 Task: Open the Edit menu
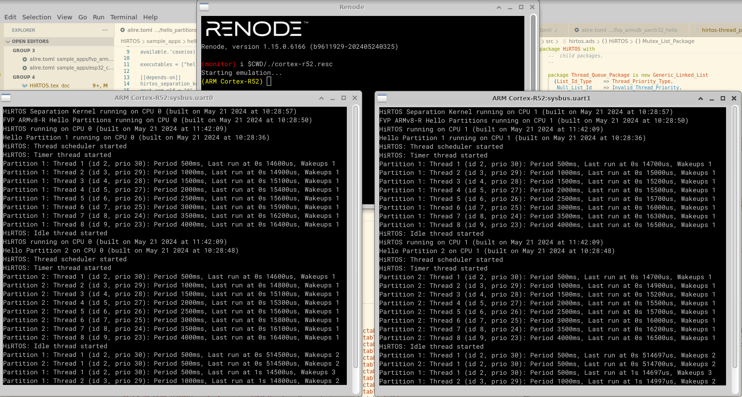tap(11, 17)
